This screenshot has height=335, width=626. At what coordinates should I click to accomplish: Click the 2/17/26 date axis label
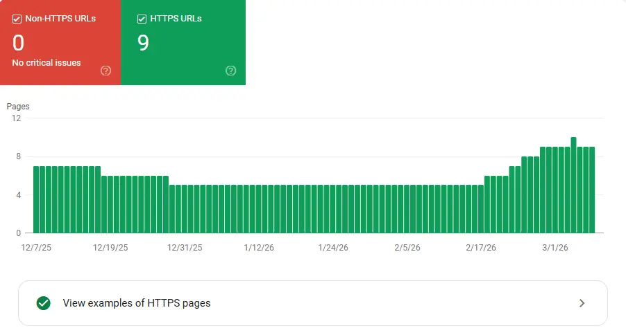tap(481, 247)
